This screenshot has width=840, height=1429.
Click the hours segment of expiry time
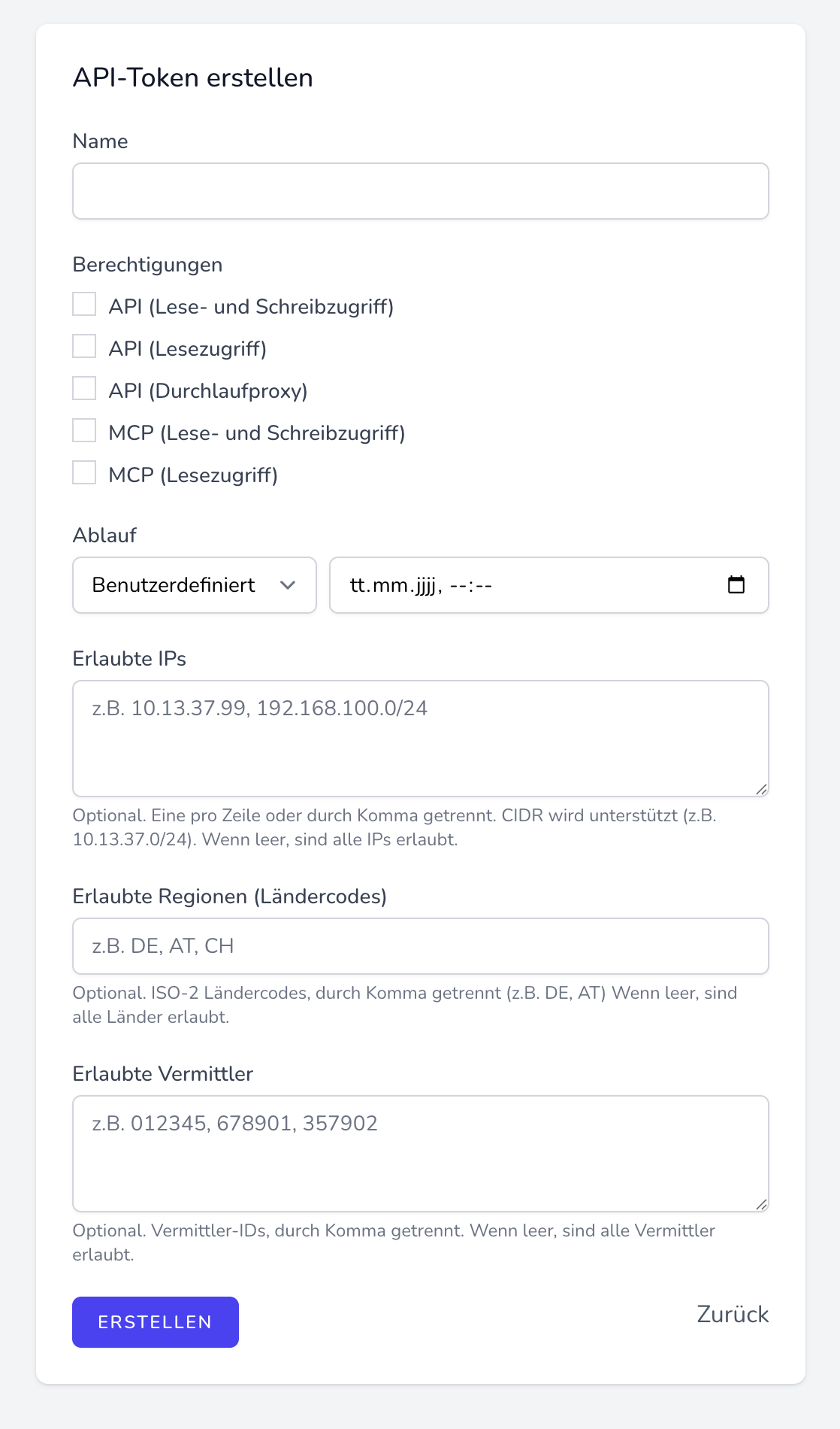pos(458,585)
